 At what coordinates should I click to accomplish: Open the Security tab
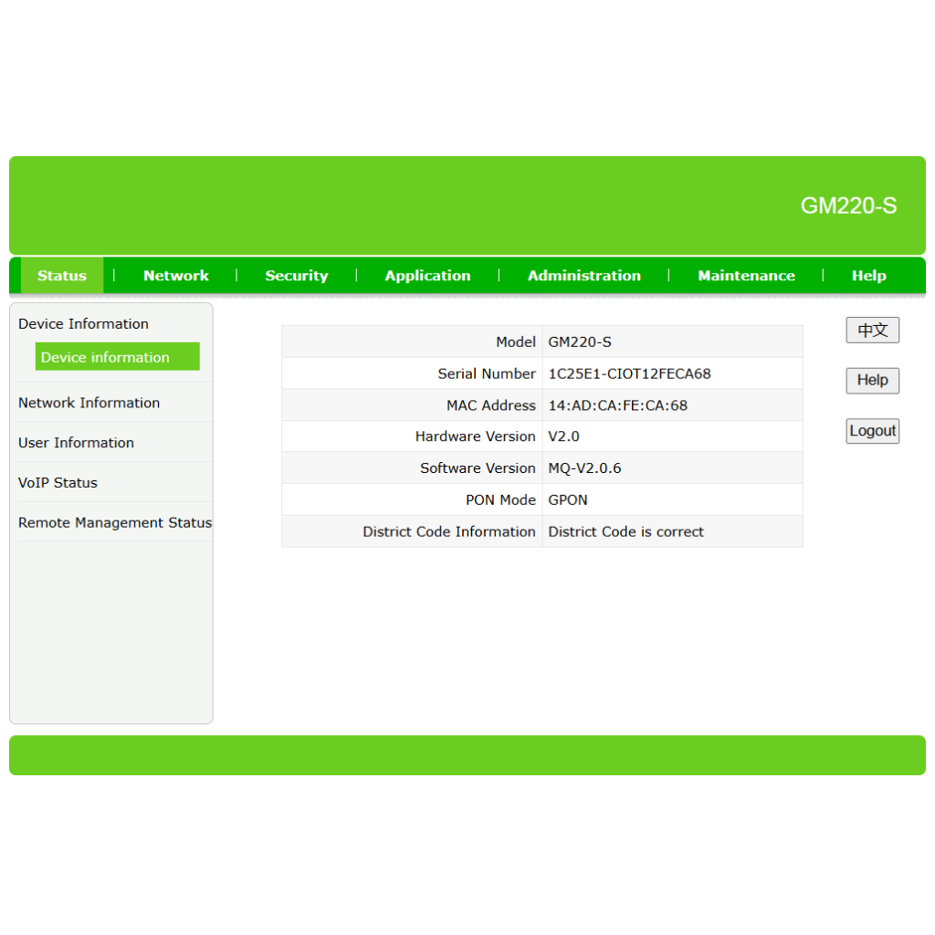coord(296,276)
